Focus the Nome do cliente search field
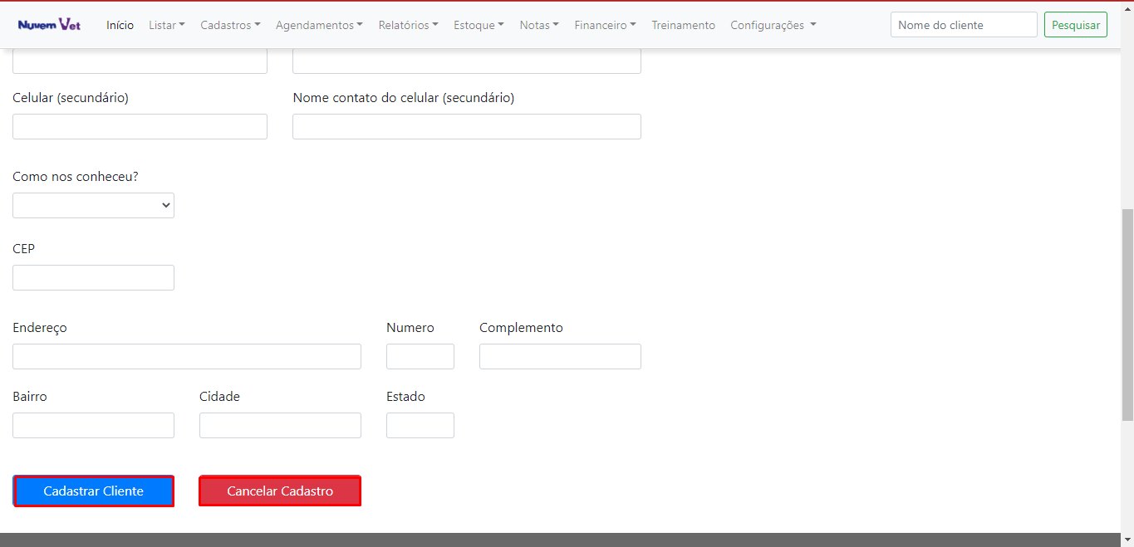Viewport: 1134px width, 547px height. tap(963, 25)
